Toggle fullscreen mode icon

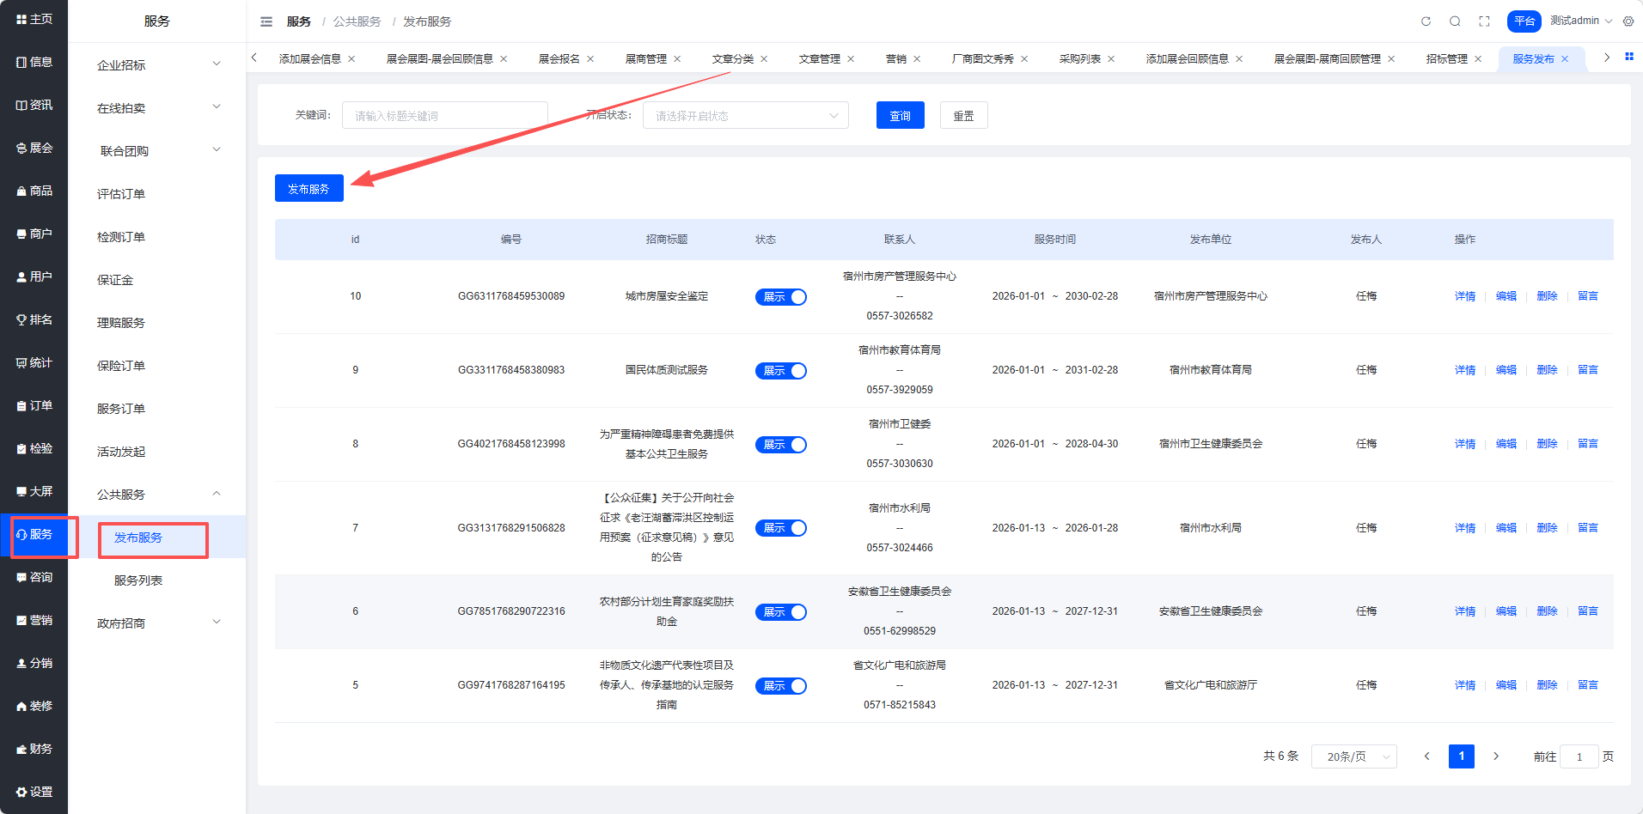[1484, 21]
